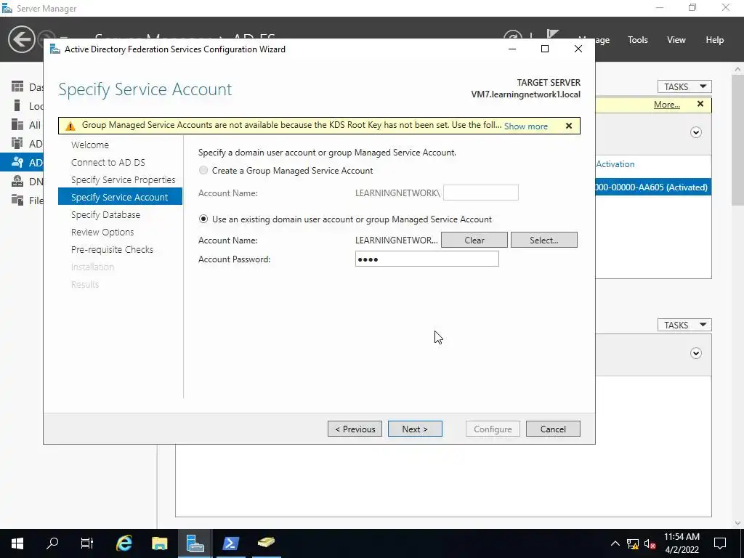744x558 pixels.
Task: Click the More... link
Action: (667, 105)
